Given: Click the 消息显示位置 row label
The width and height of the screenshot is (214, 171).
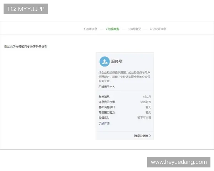Looking at the screenshot, I should click(x=107, y=102).
